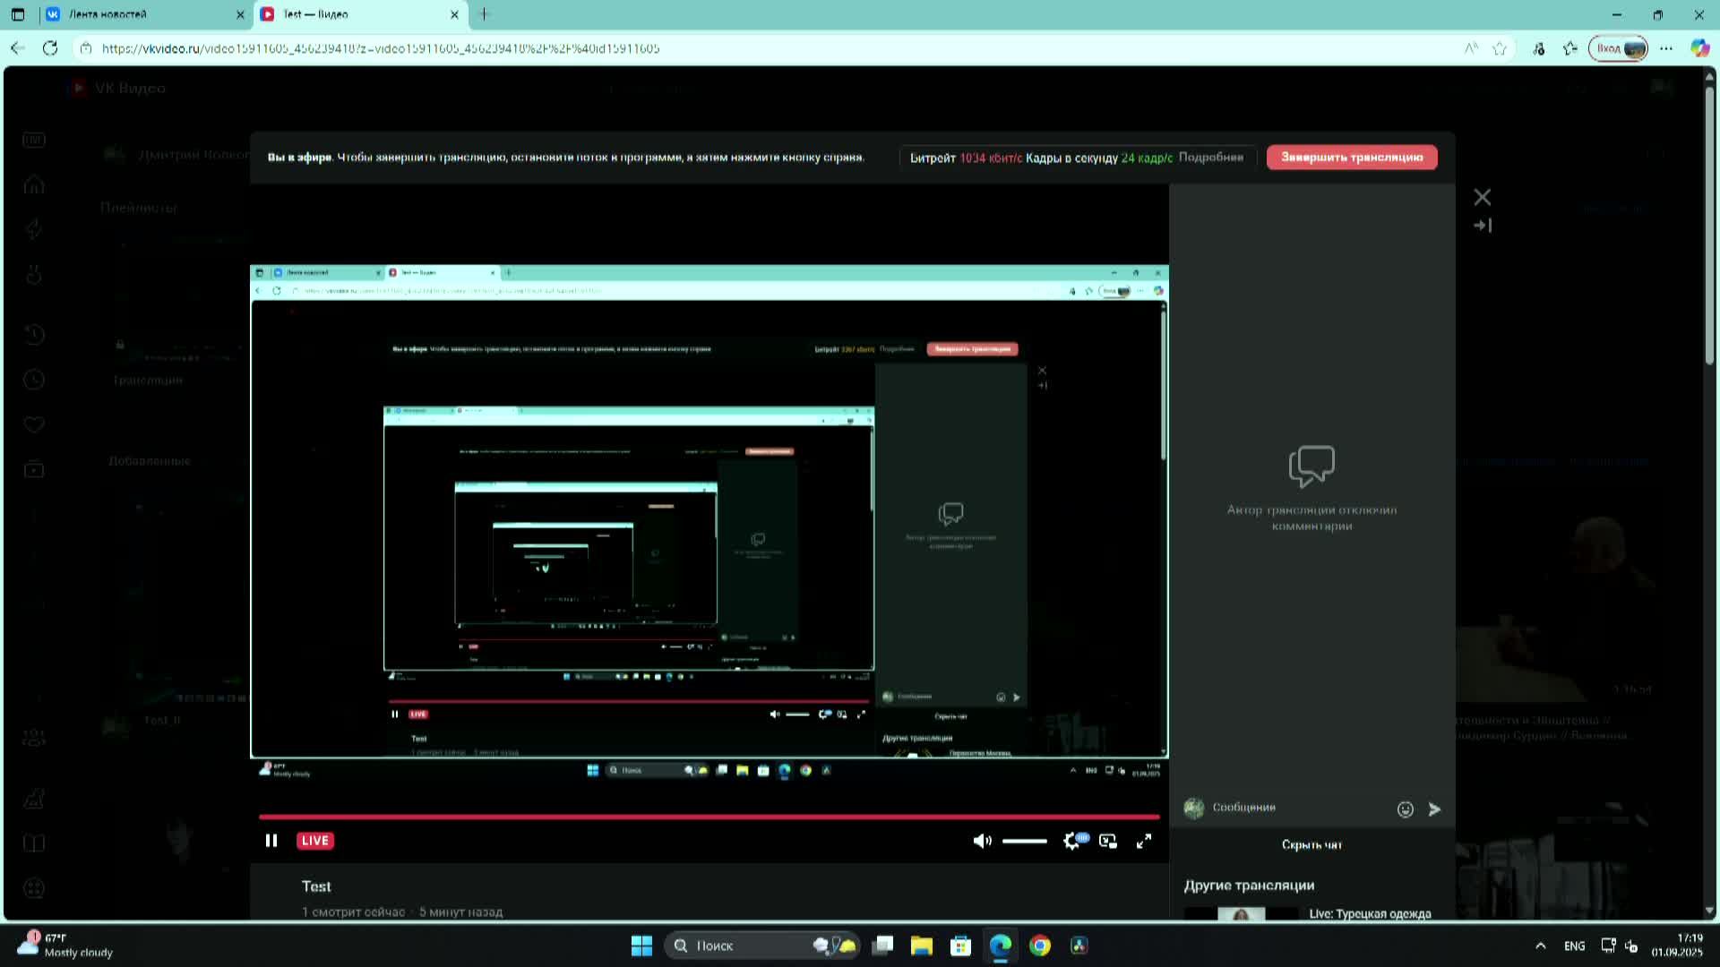Show hidden system tray icons chevron
The image size is (1720, 967).
(x=1540, y=946)
